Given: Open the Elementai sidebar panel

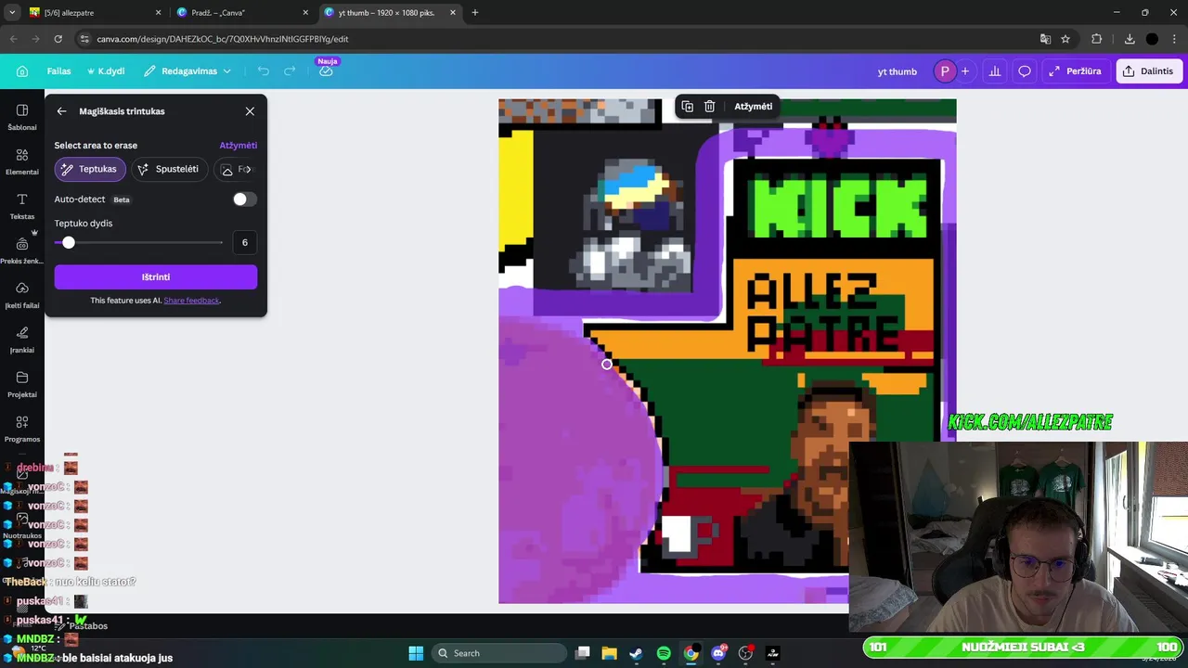Looking at the screenshot, I should (22, 161).
